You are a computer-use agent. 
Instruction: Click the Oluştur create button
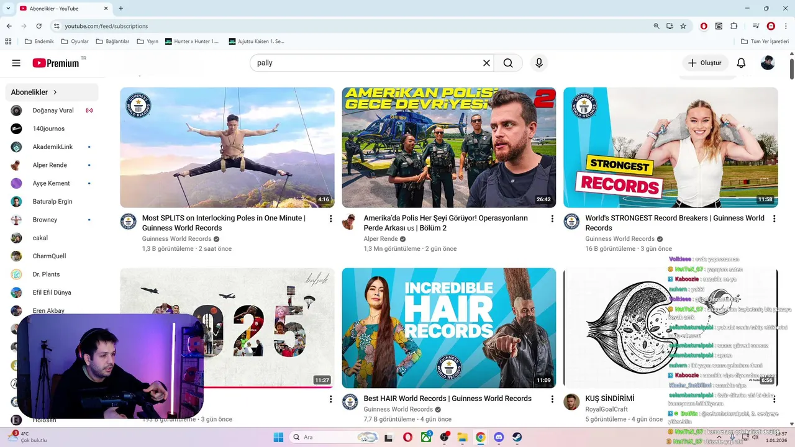click(x=705, y=63)
